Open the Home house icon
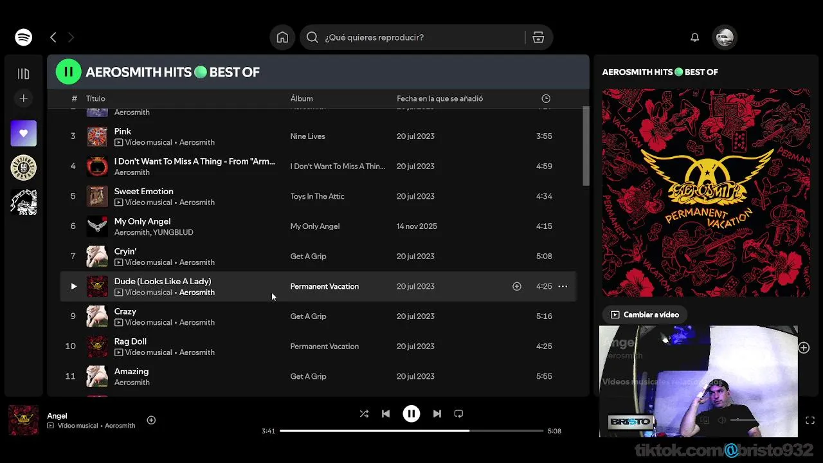 282,37
